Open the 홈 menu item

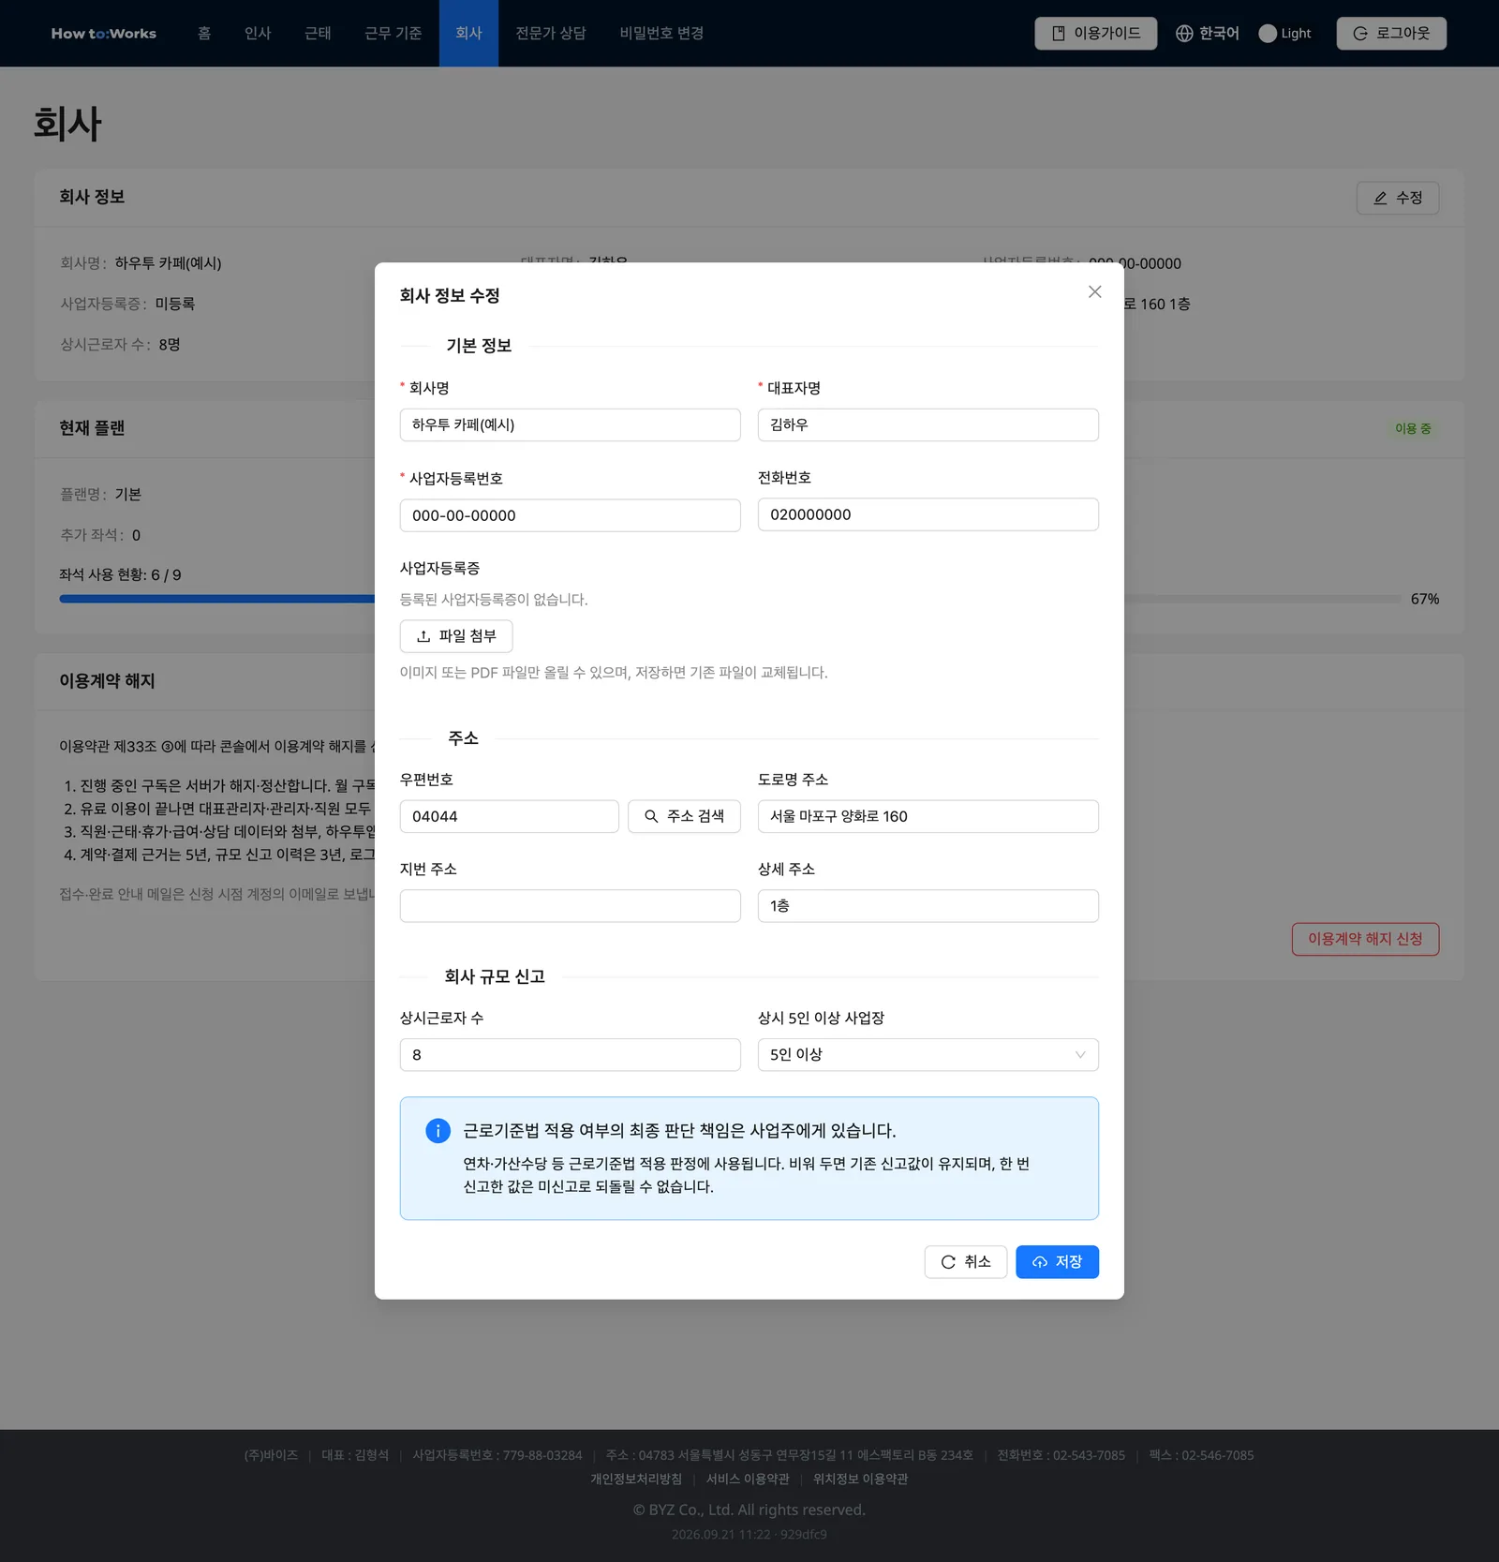pos(204,34)
